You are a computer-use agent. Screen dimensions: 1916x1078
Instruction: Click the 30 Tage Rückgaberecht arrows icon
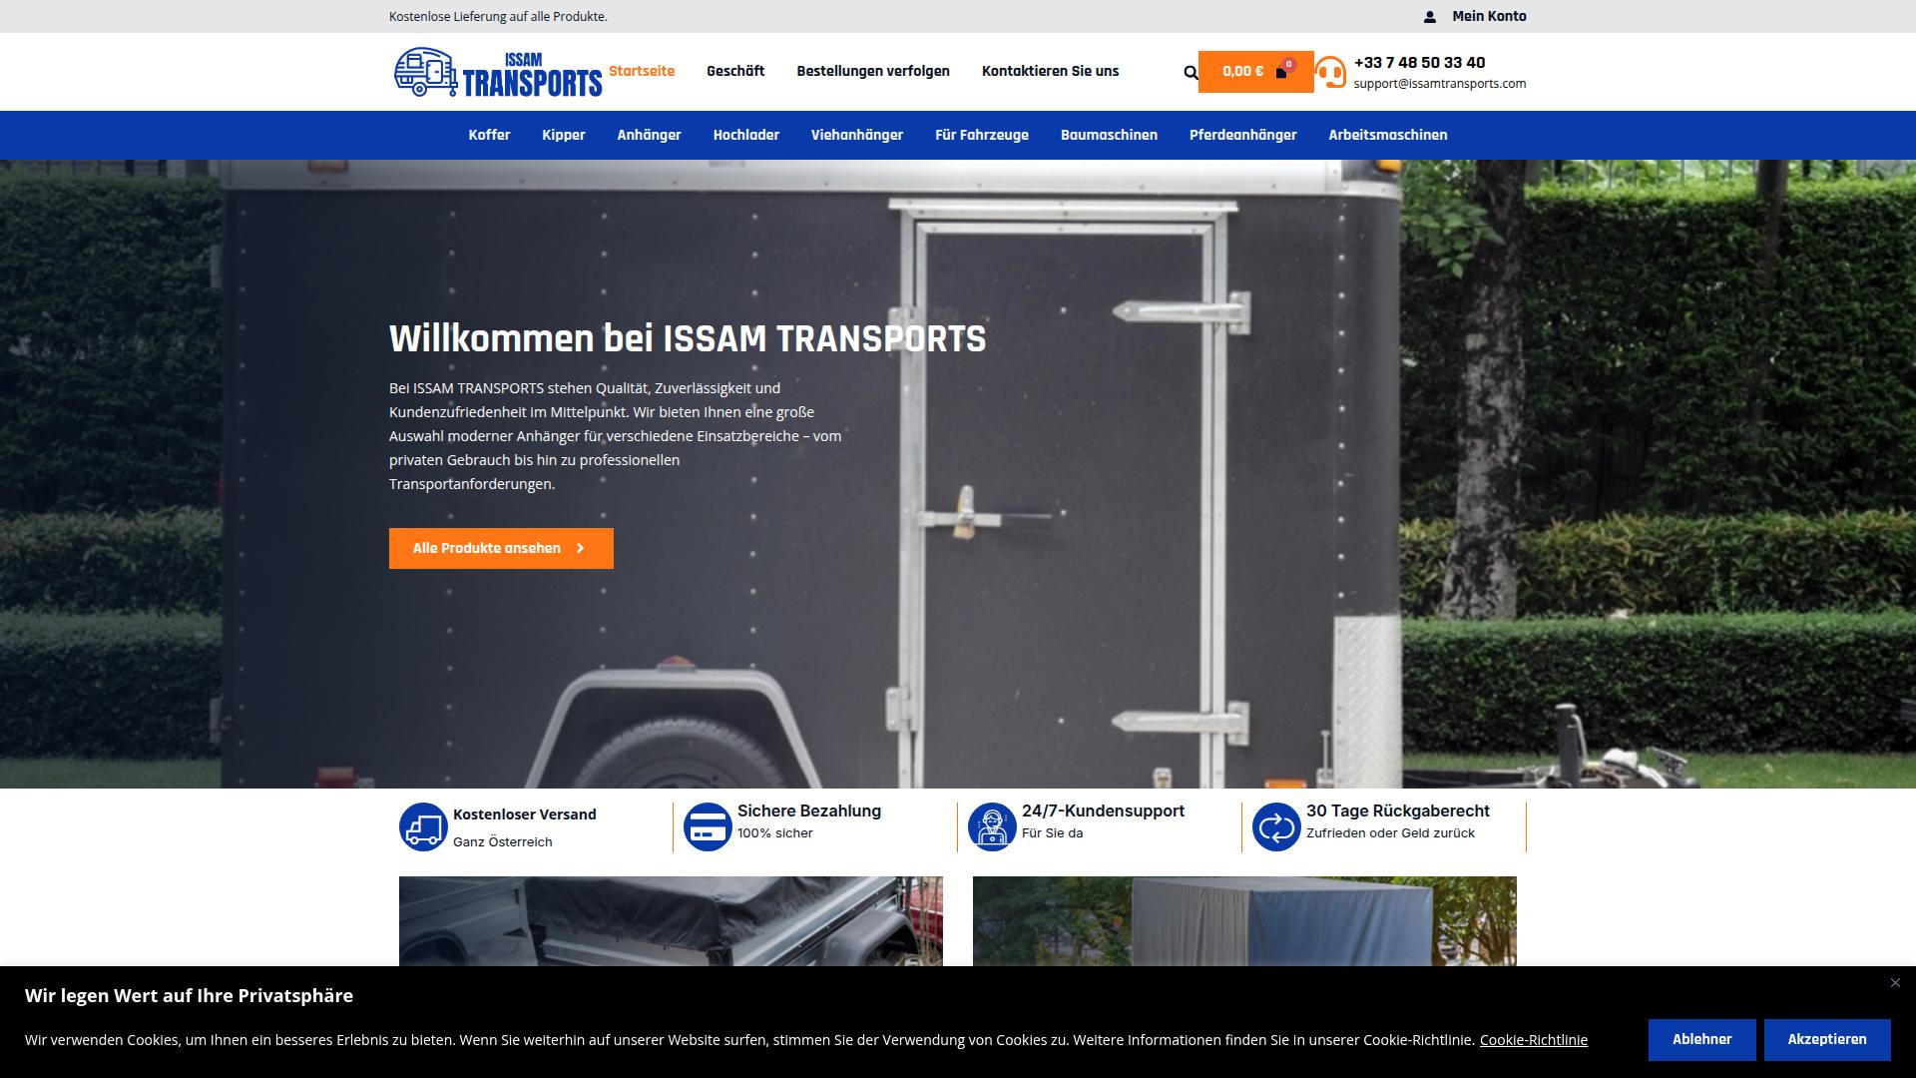1275,826
